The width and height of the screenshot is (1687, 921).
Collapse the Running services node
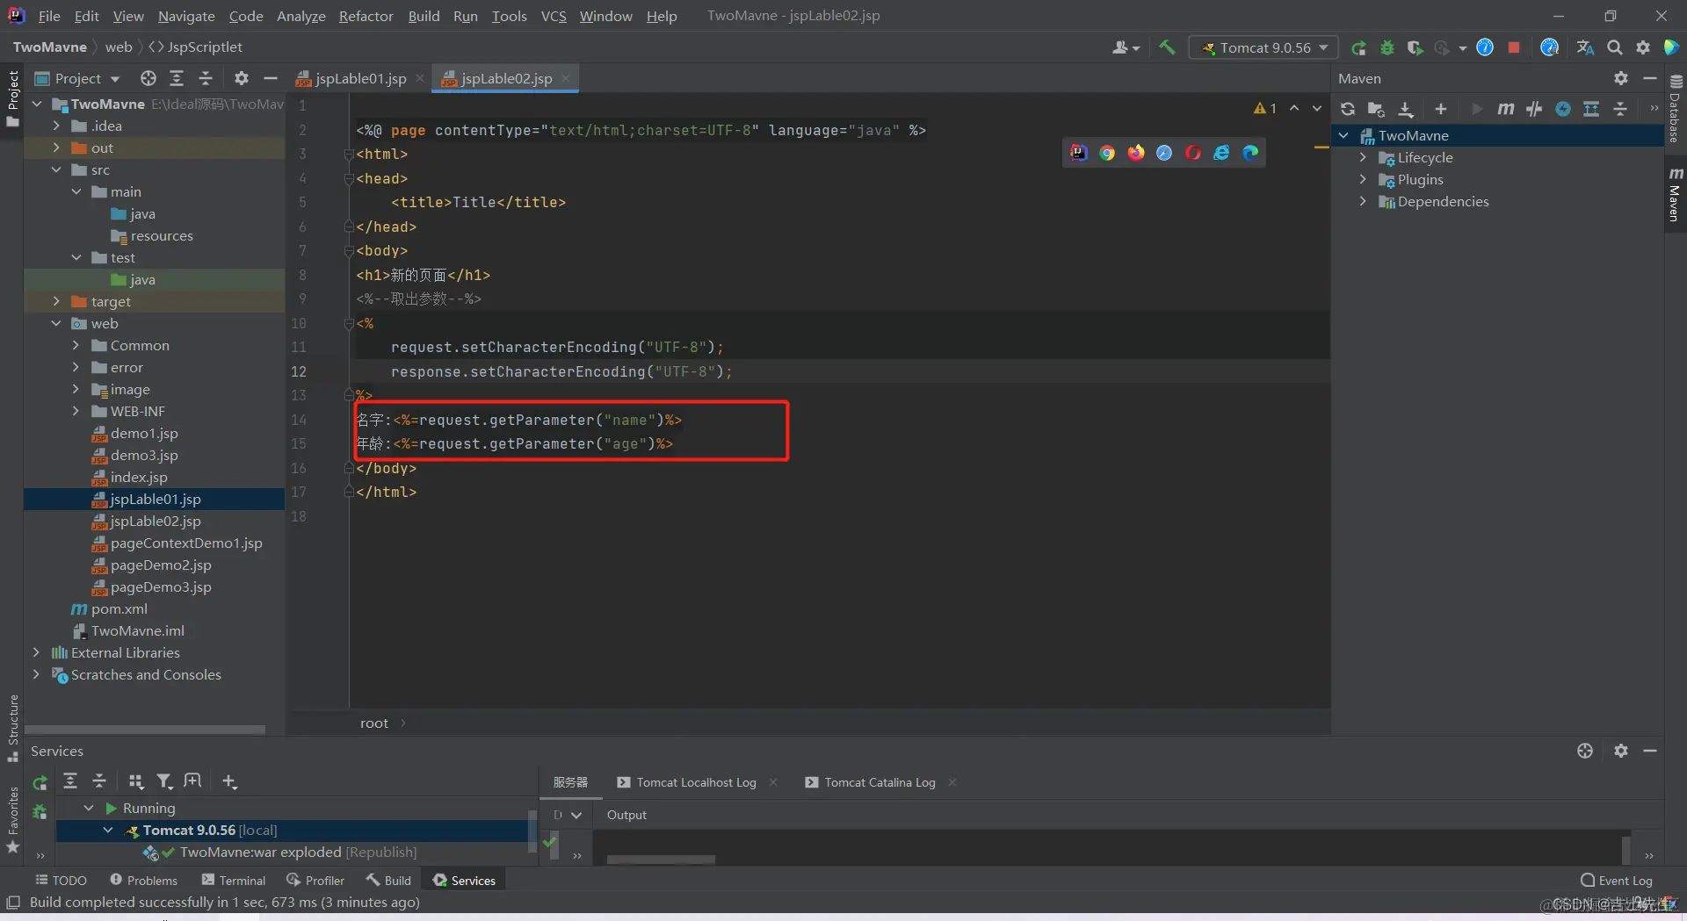point(89,808)
